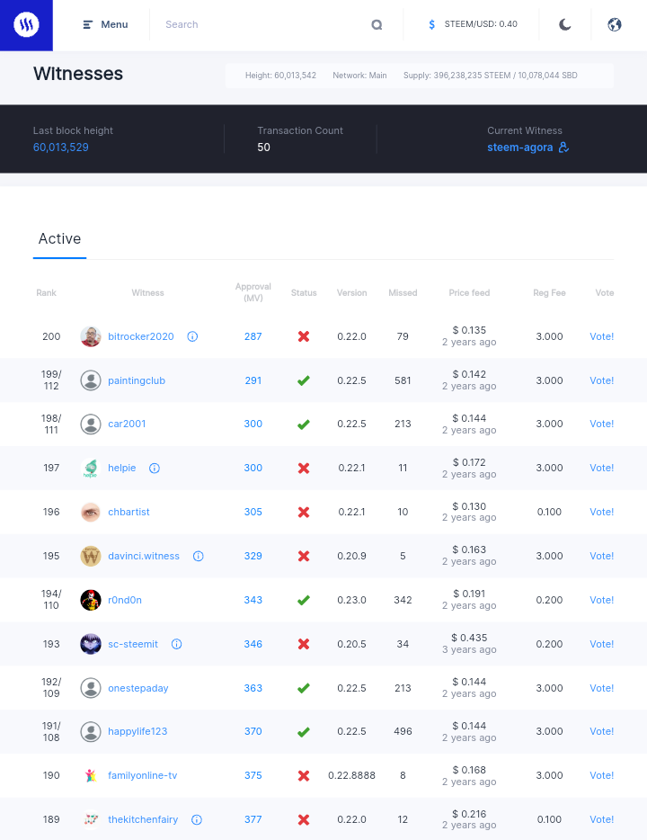Vote for car2001

tap(601, 424)
